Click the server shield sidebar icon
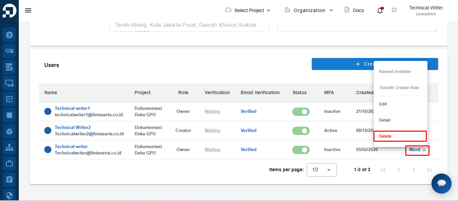The height and width of the screenshot is (201, 458). (x=9, y=67)
